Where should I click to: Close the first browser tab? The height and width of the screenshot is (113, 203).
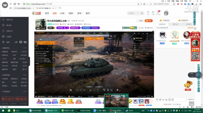point(33,8)
